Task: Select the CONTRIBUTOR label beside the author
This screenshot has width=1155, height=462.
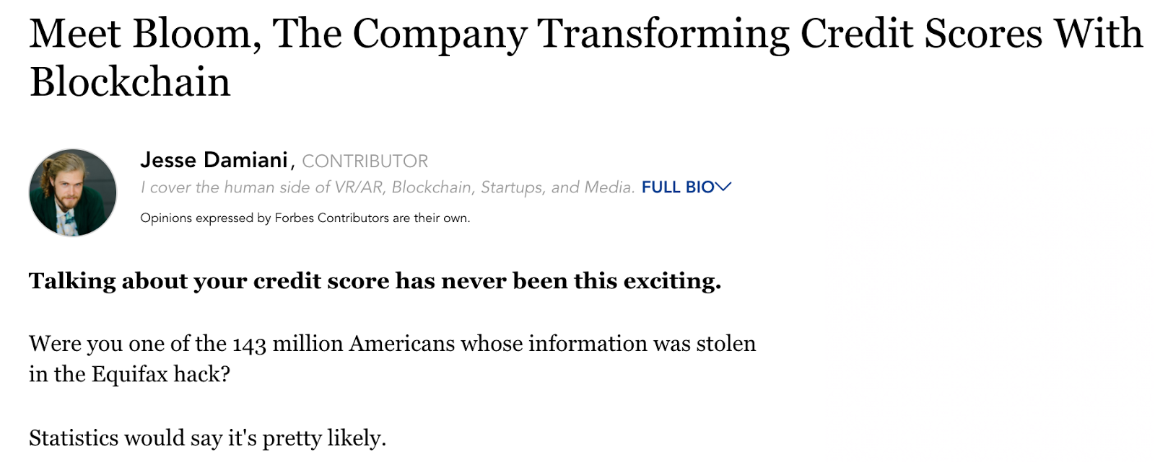Action: [x=365, y=161]
